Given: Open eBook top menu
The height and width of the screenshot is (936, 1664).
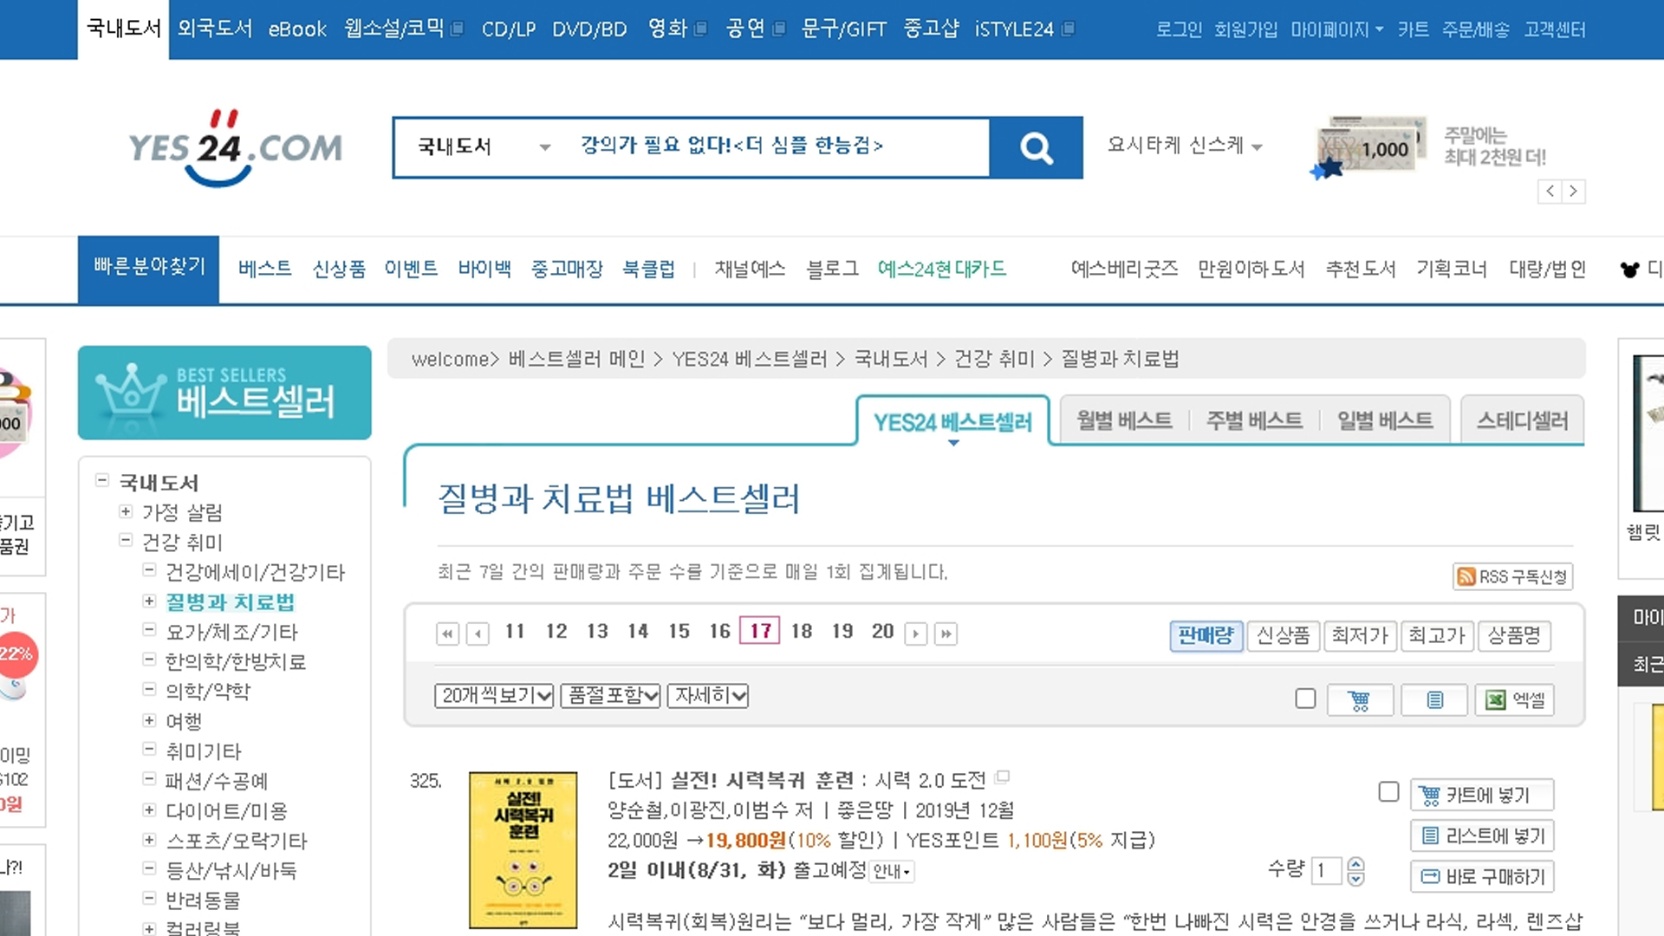Looking at the screenshot, I should click(x=297, y=29).
